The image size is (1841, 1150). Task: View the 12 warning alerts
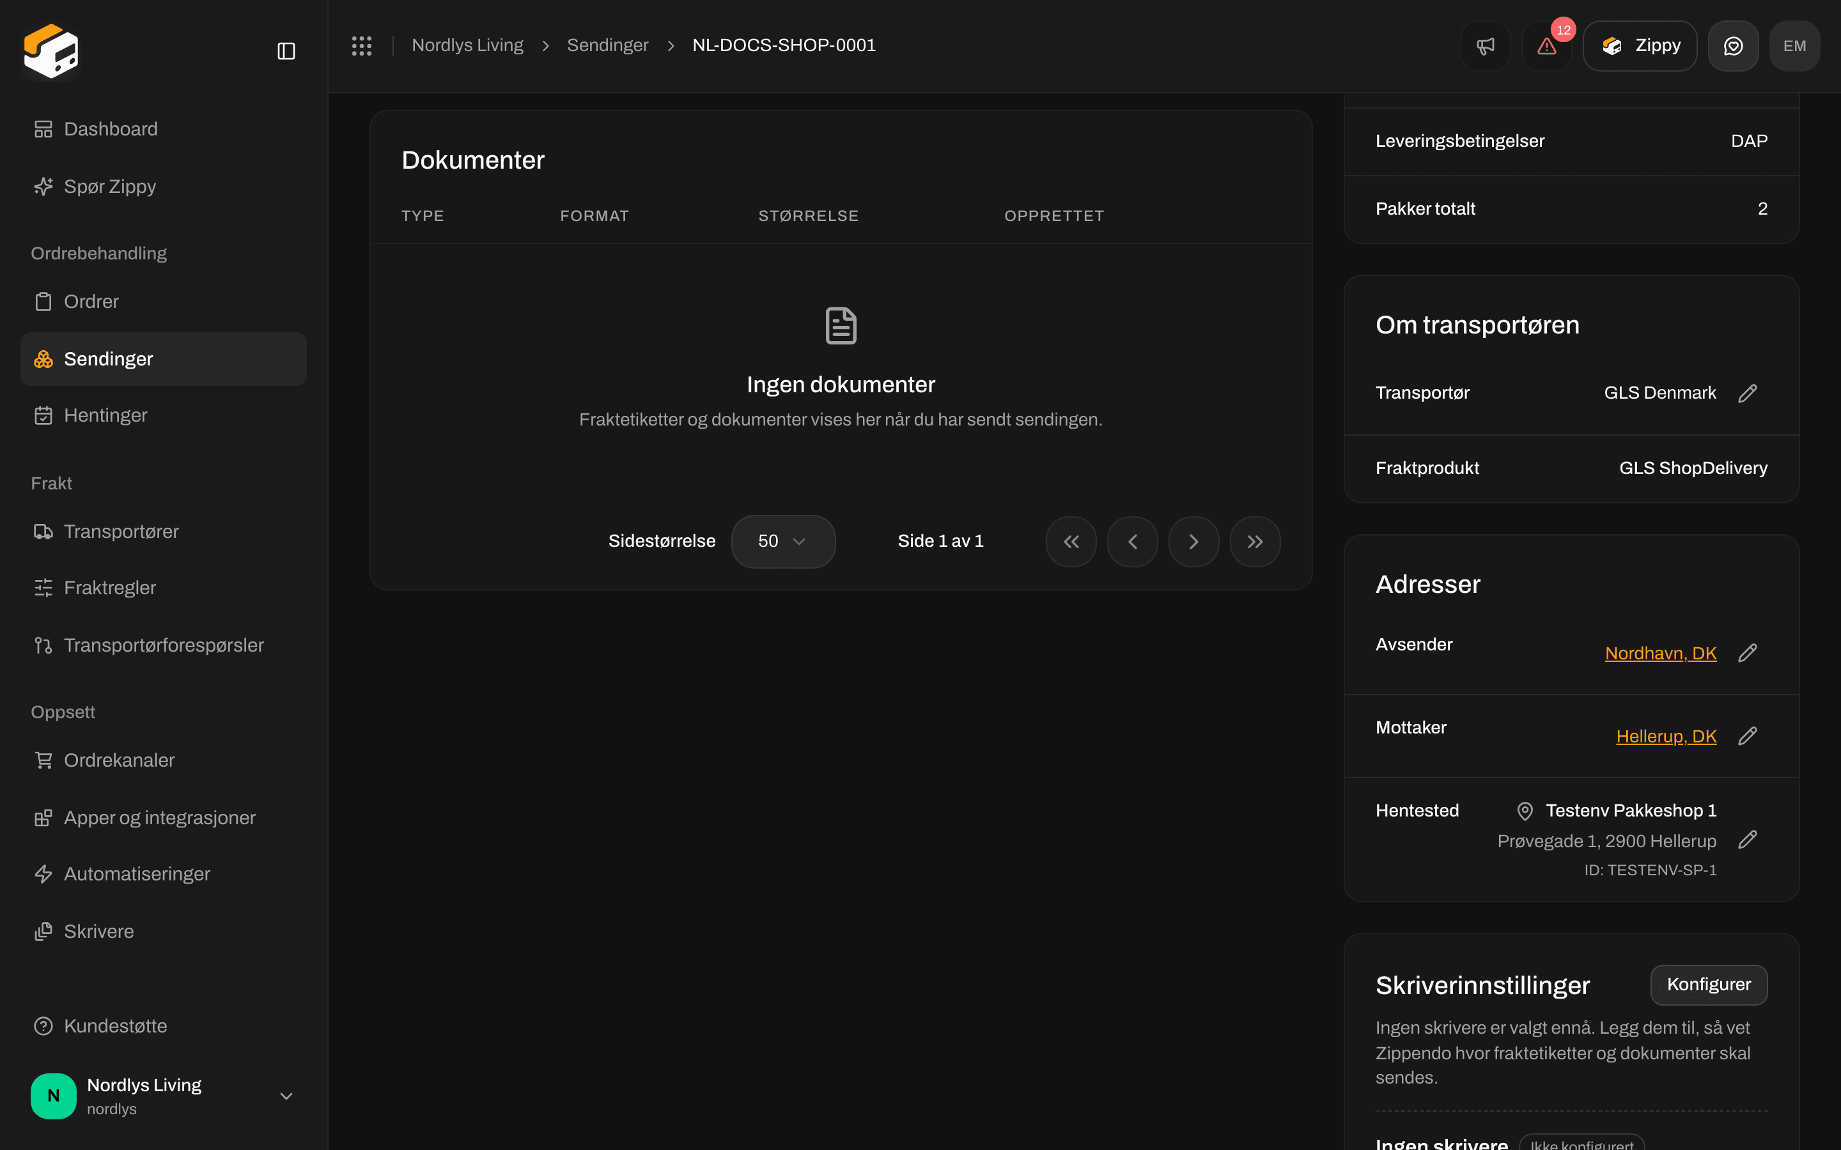tap(1546, 45)
